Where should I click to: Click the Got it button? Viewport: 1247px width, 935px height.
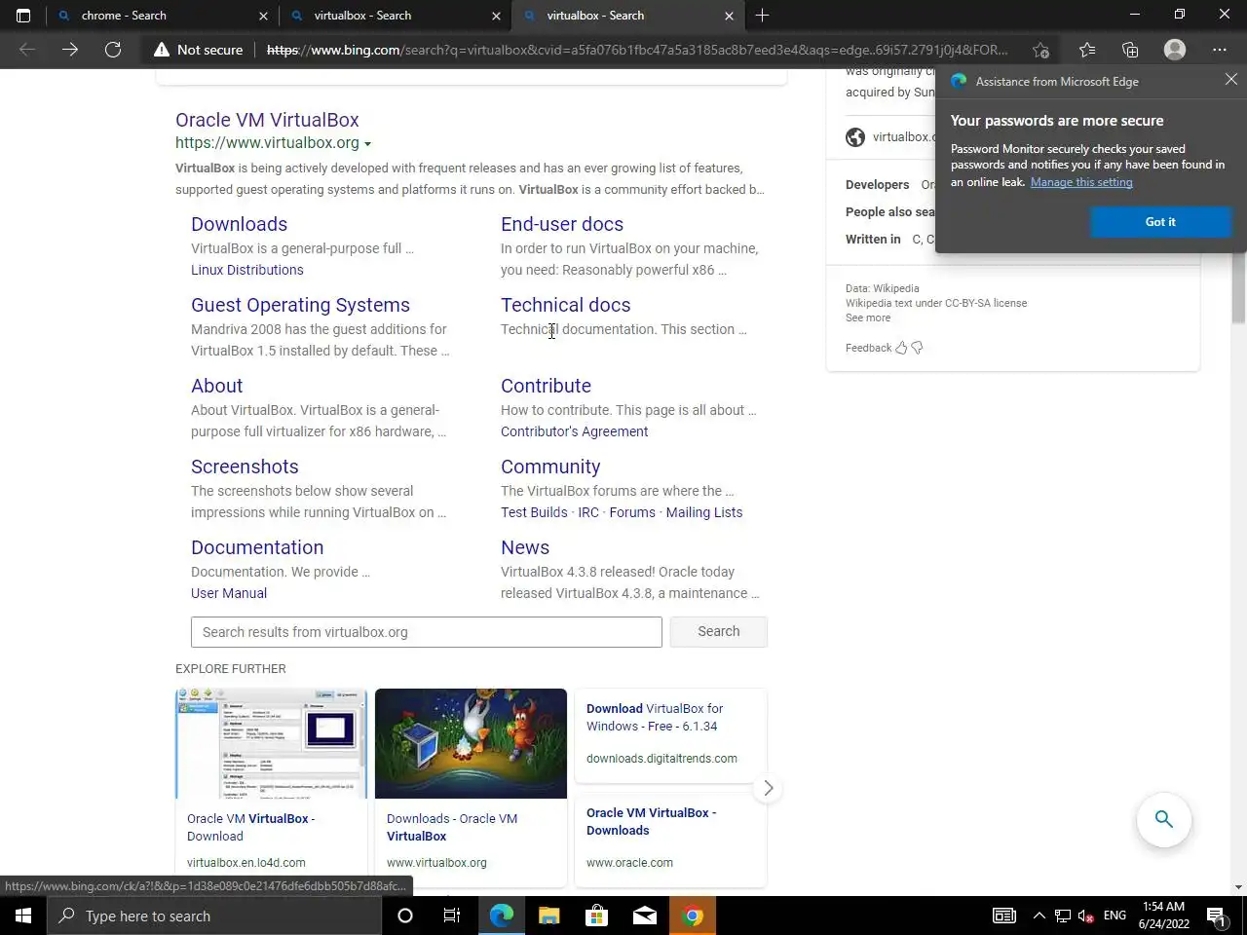pos(1159,222)
